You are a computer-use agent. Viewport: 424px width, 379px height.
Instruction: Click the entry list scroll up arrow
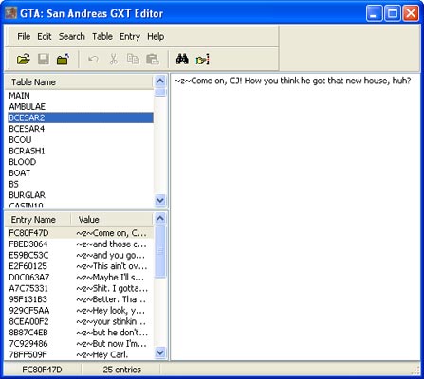click(160, 219)
